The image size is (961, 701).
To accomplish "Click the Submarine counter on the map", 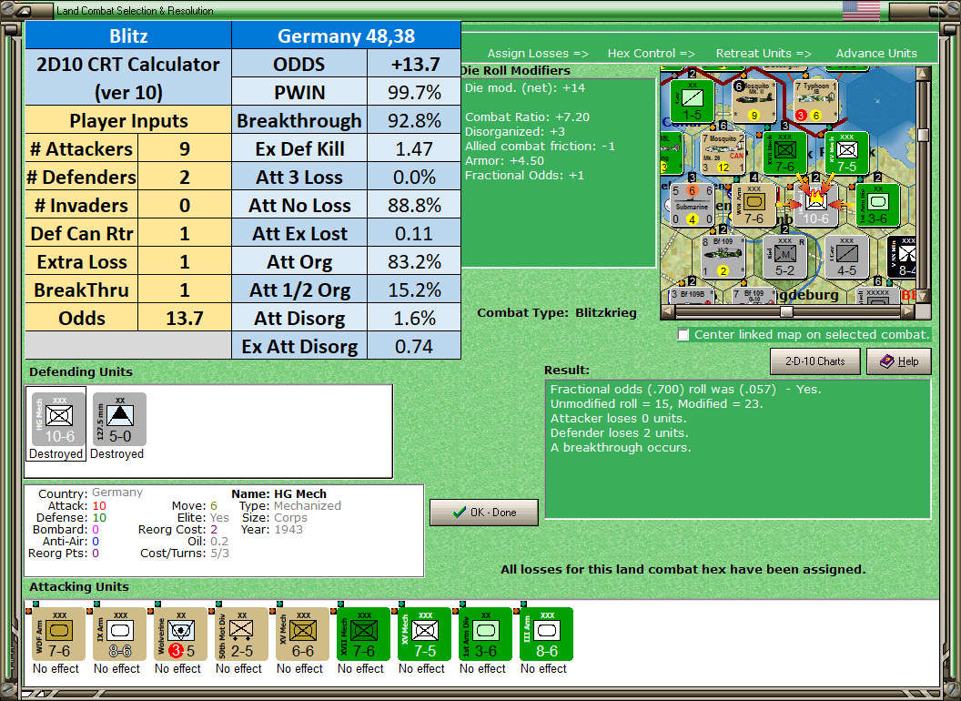I will 692,204.
